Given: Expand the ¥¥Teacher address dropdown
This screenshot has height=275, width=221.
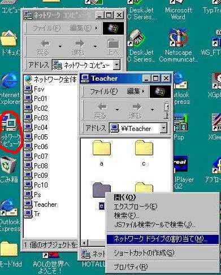Looking at the screenshot, I should pyautogui.click(x=163, y=128).
